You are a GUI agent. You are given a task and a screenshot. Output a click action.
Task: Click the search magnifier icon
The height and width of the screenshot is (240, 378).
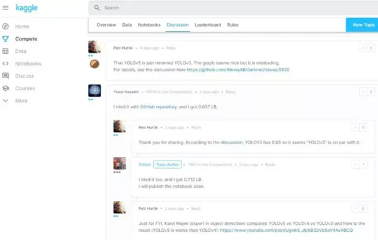[97, 8]
